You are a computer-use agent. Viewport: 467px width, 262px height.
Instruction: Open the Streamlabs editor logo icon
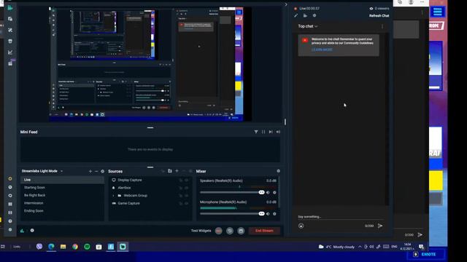click(9, 8)
